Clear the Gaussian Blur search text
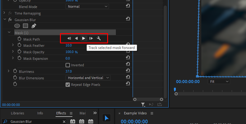 (x=64, y=122)
